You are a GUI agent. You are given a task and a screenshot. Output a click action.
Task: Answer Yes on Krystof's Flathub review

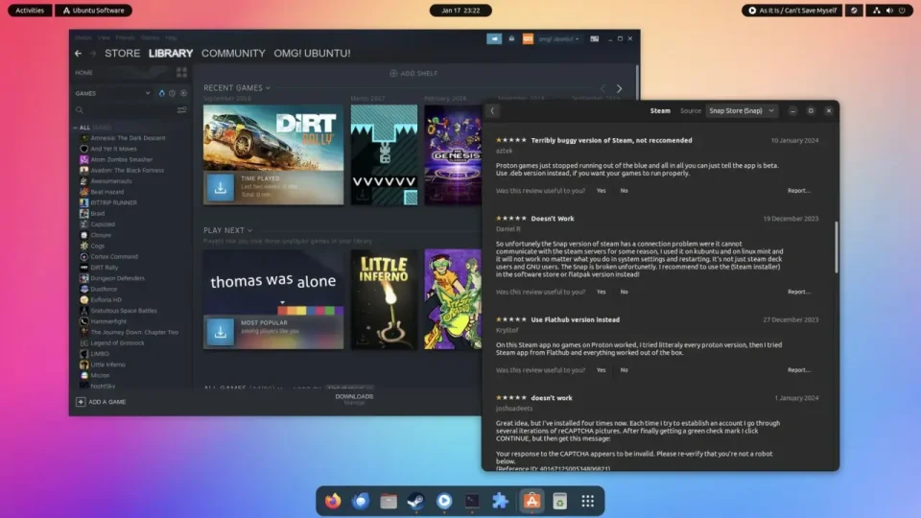pos(601,370)
